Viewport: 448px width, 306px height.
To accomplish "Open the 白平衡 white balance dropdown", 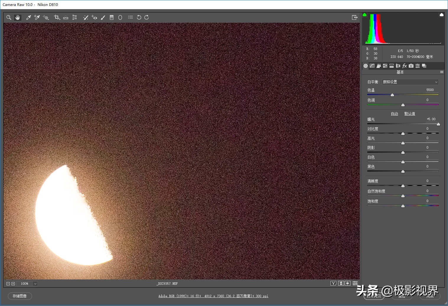I will pyautogui.click(x=410, y=82).
